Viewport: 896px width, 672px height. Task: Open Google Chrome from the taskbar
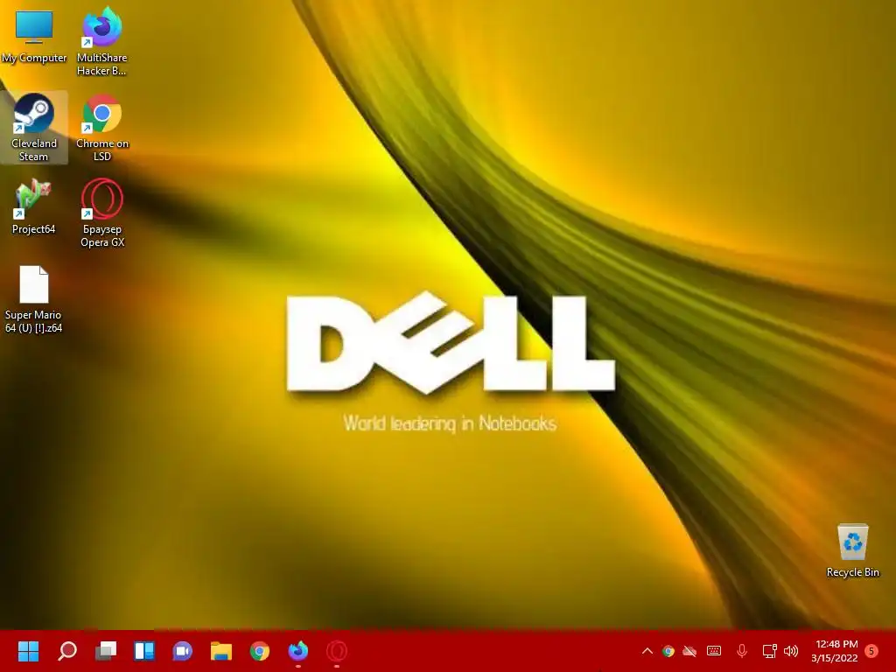coord(259,651)
